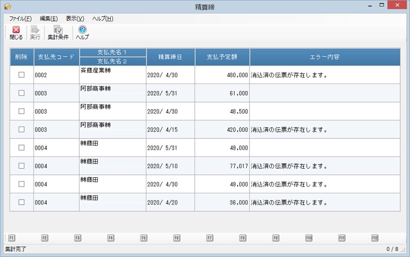
Task: Click the F12 function key icon
Action: click(375, 237)
